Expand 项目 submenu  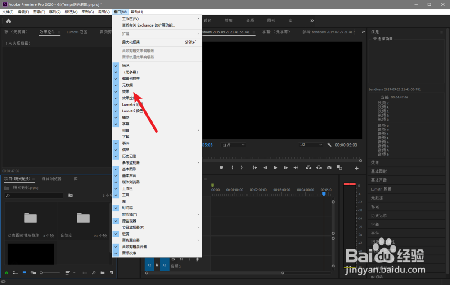[157, 130]
